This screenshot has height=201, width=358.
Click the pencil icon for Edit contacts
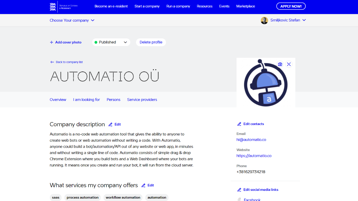239,124
